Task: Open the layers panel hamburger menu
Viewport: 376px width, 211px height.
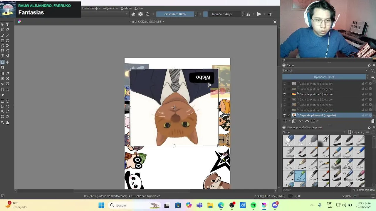Action: pyautogui.click(x=373, y=77)
